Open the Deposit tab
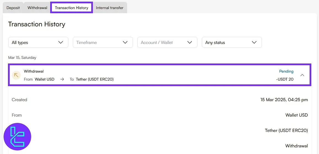Screen dimensions: 319x154 pos(13,8)
